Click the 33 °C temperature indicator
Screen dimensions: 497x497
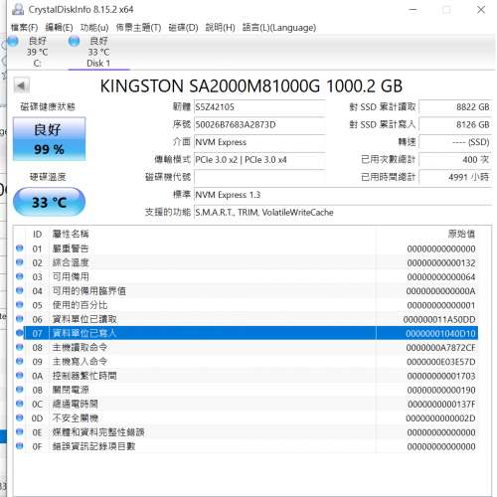pyautogui.click(x=49, y=202)
